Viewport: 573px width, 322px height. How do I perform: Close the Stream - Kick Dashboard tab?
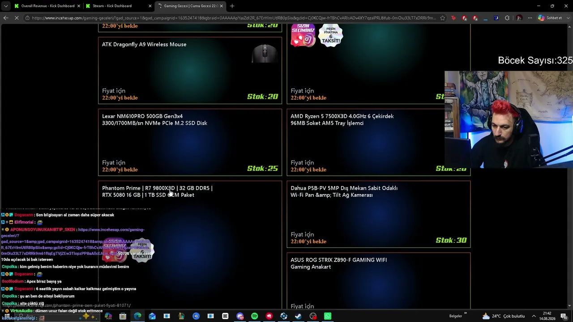[x=150, y=6]
